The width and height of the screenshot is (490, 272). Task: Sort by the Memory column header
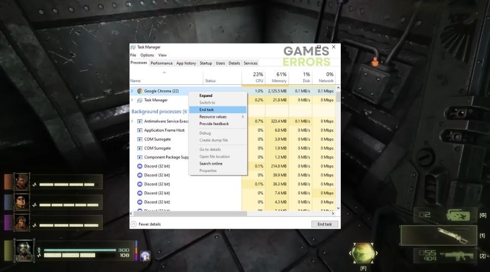click(277, 77)
